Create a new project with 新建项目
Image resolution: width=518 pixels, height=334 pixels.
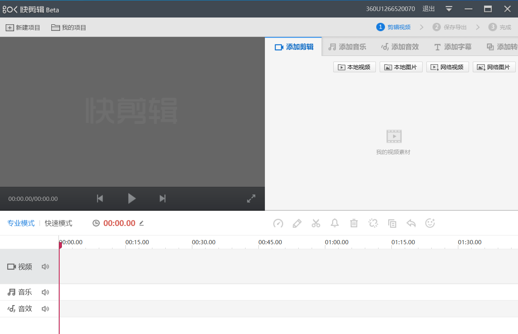pyautogui.click(x=23, y=27)
